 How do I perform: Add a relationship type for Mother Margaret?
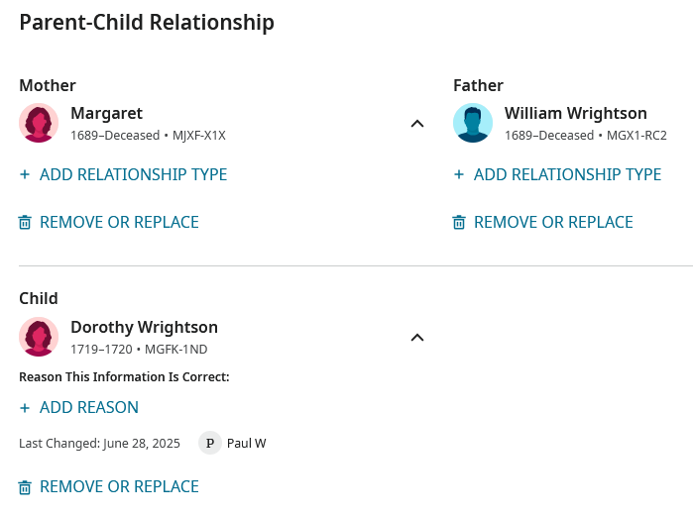coord(123,174)
